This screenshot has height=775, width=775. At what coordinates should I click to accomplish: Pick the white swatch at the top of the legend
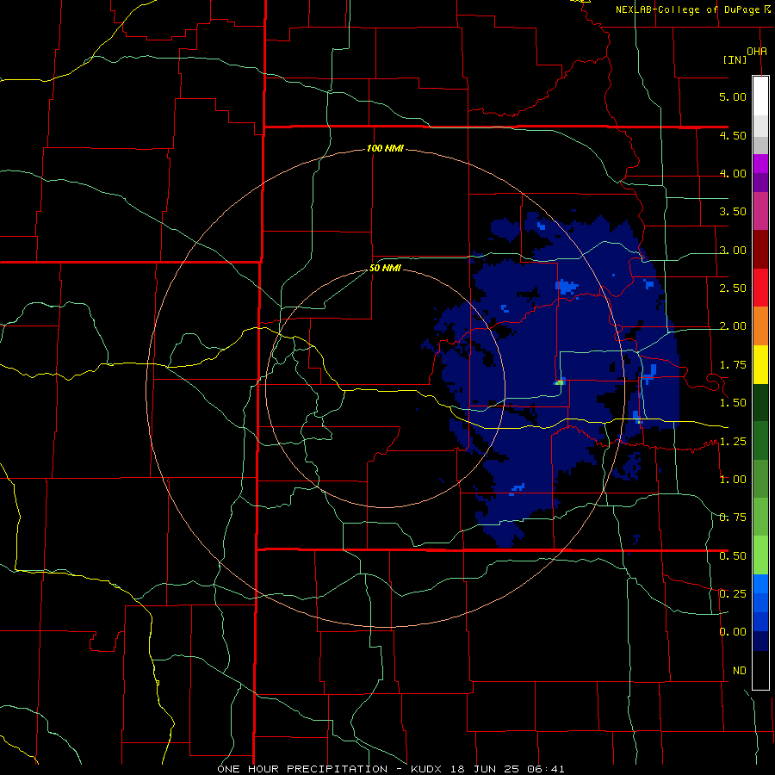pos(760,96)
